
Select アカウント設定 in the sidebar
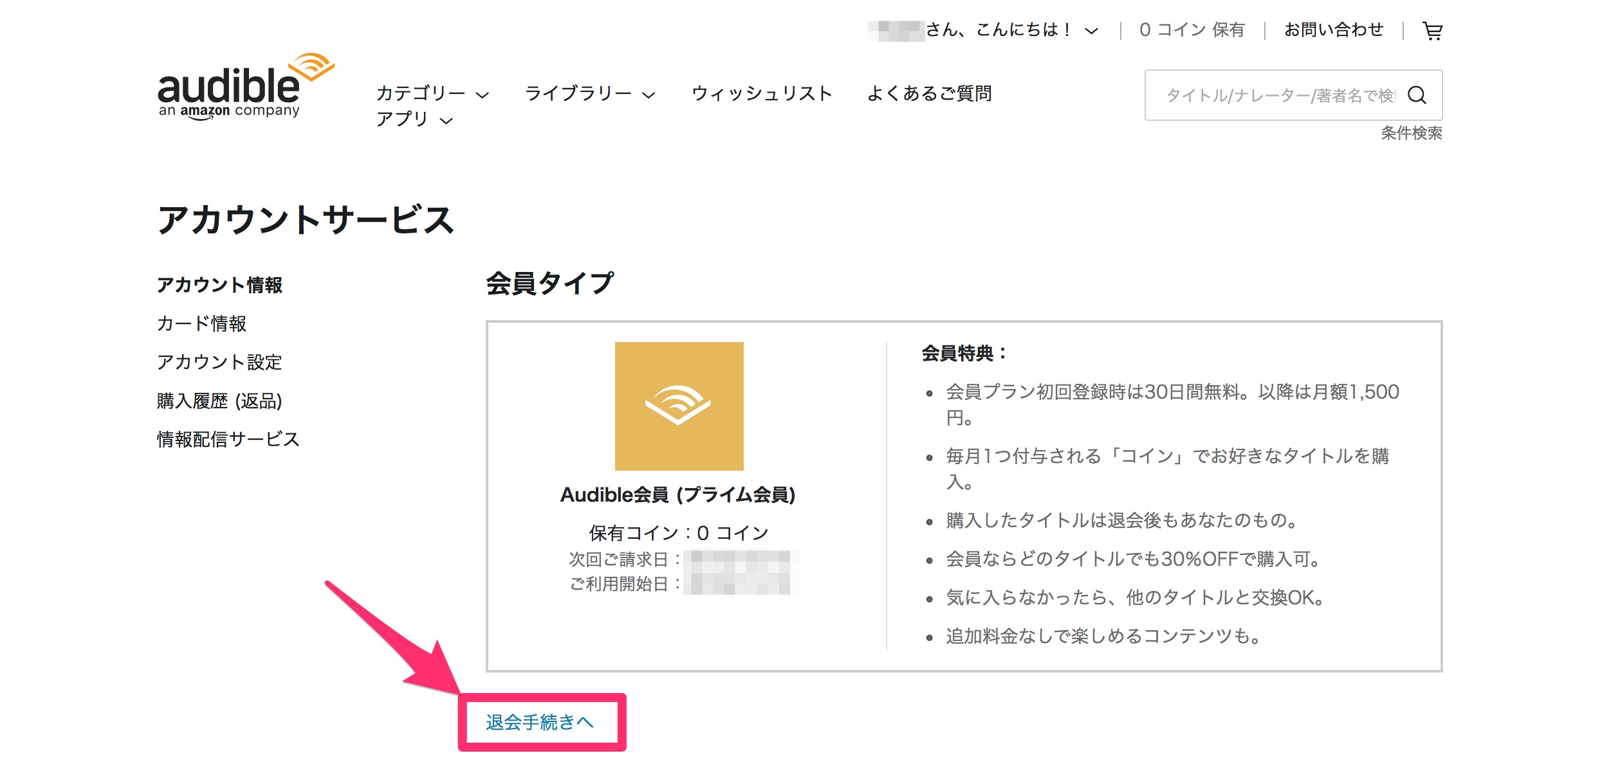pyautogui.click(x=219, y=362)
